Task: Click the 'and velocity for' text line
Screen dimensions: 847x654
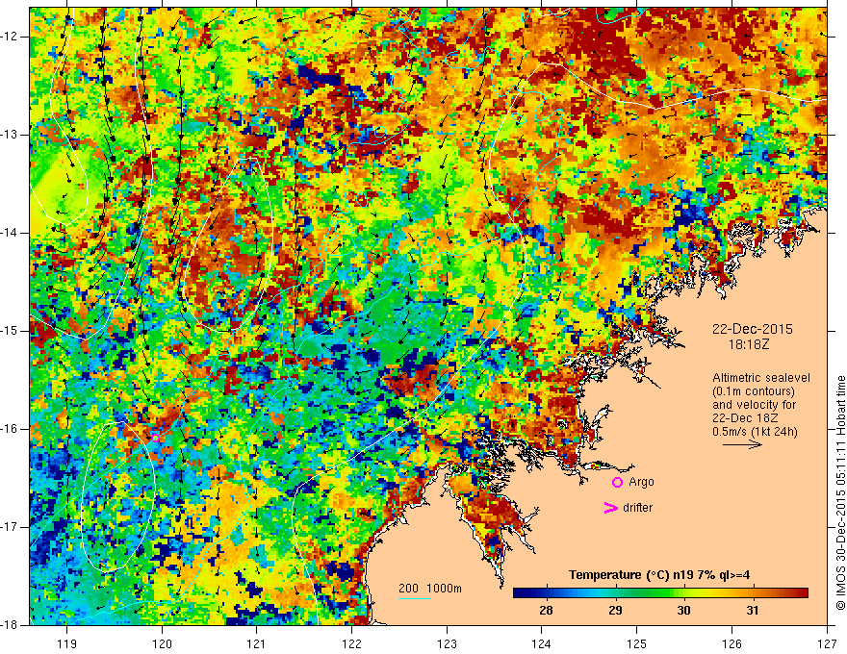Action: tap(754, 405)
